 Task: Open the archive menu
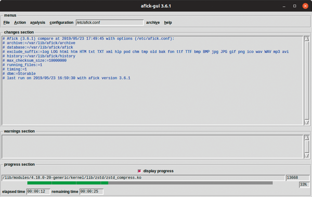pyautogui.click(x=153, y=23)
